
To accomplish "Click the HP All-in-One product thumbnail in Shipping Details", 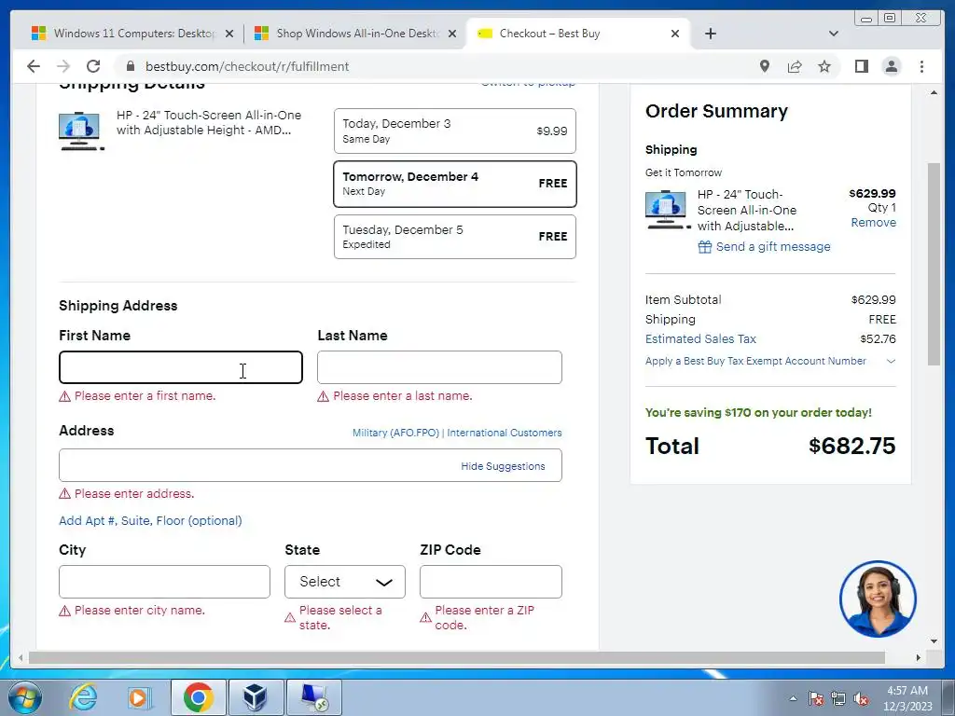I will pyautogui.click(x=81, y=131).
